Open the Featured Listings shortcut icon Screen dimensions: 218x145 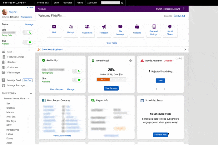[x=154, y=27]
